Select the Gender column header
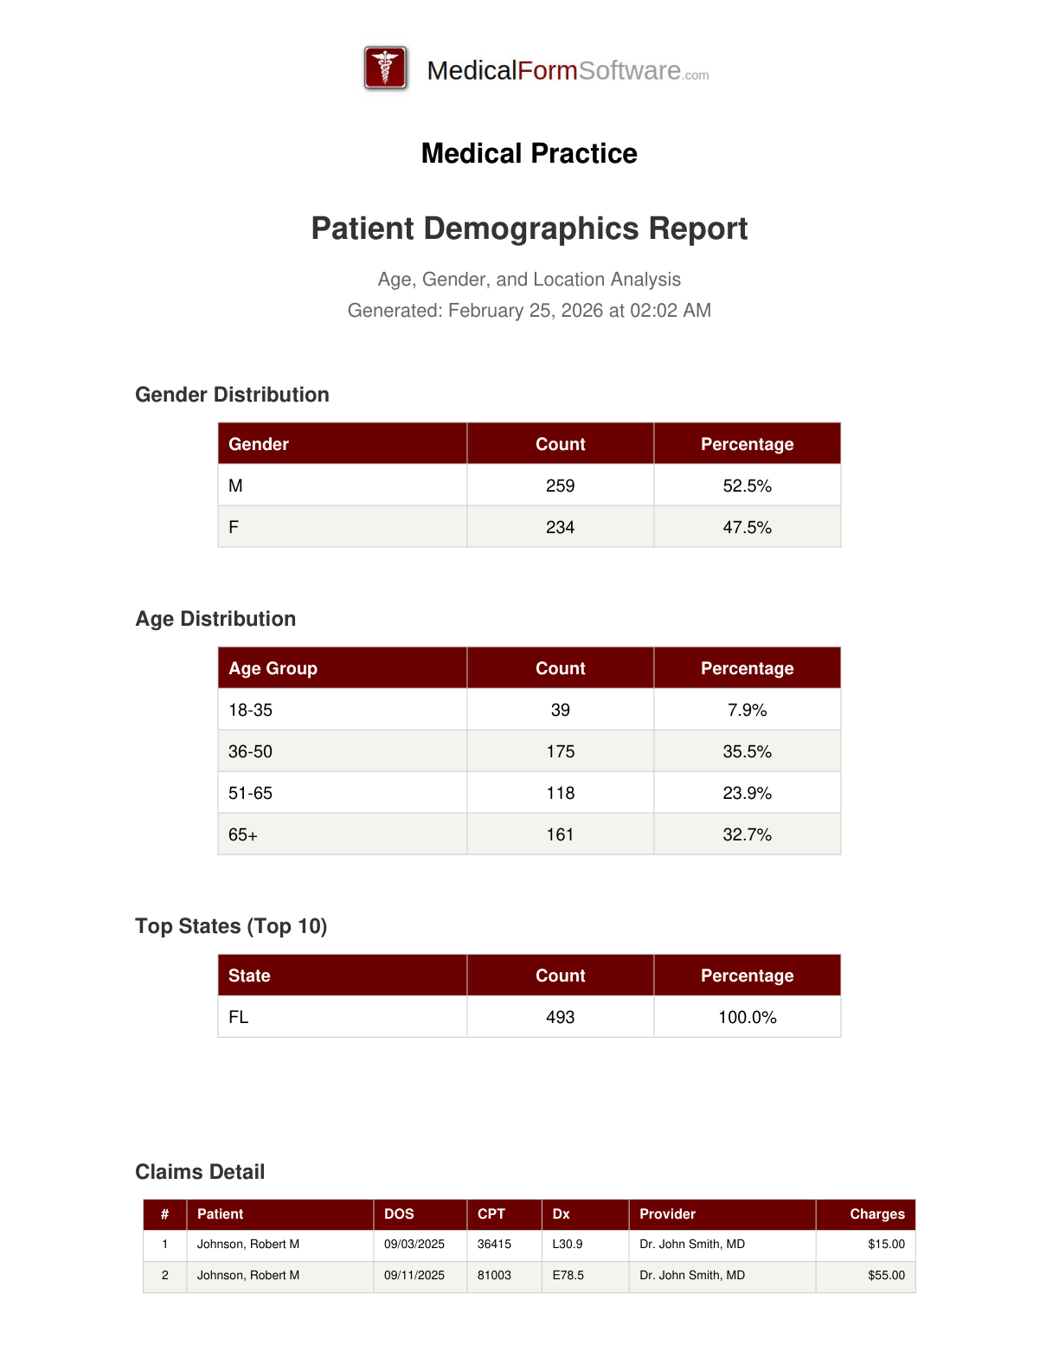Image resolution: width=1059 pixels, height=1371 pixels. click(259, 444)
